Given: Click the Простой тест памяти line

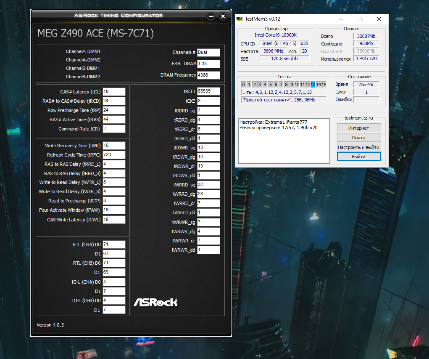Looking at the screenshot, I should pyautogui.click(x=284, y=100).
